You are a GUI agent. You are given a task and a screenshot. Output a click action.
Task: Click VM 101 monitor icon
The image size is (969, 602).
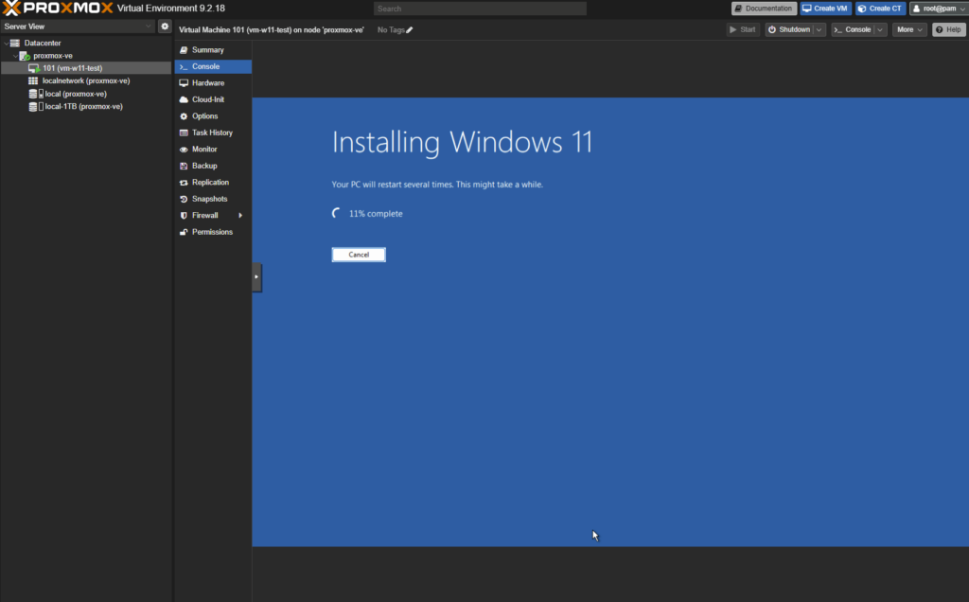(34, 68)
